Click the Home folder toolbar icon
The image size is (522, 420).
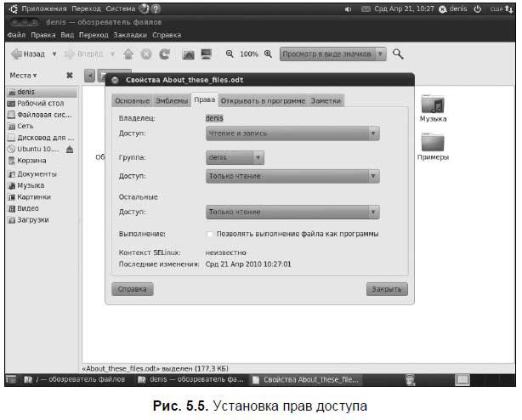point(189,54)
